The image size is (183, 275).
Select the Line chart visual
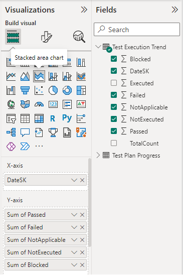tap(11, 76)
